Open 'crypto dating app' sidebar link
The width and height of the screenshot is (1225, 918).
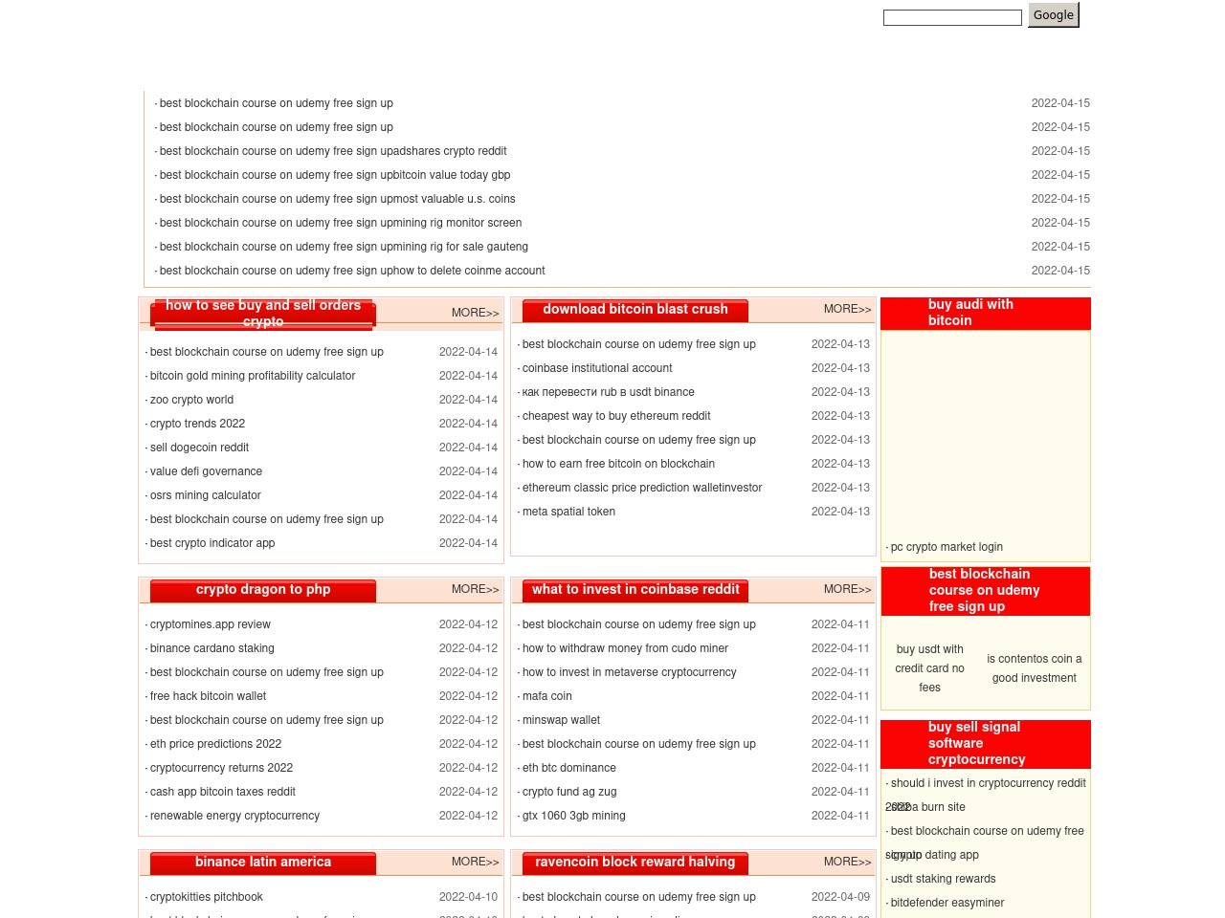pyautogui.click(x=935, y=855)
